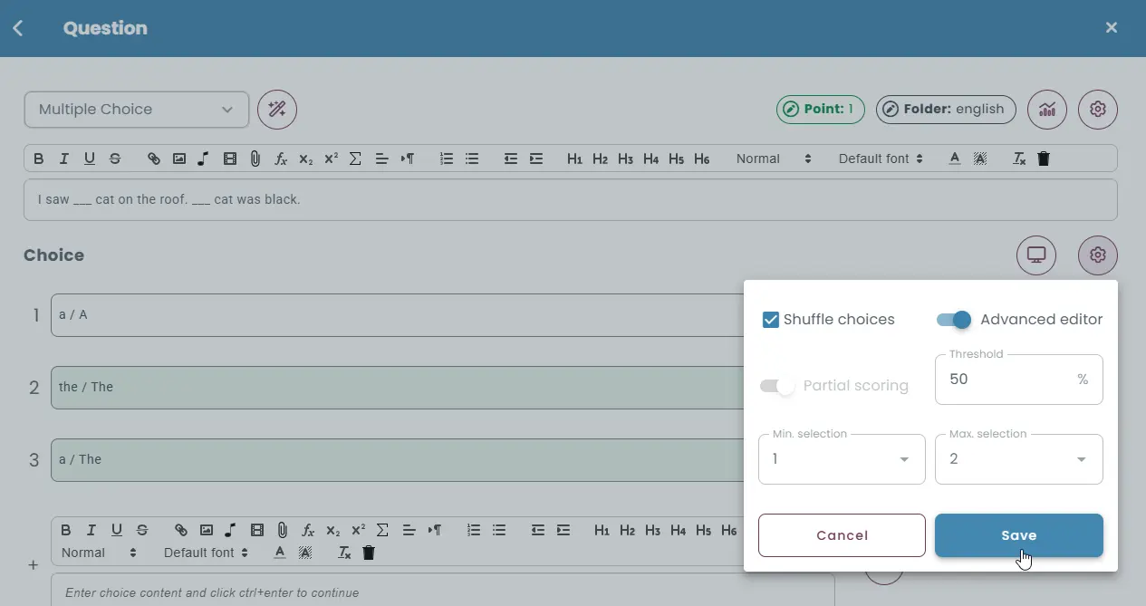Select choice 3 'a / The'

[397, 460]
